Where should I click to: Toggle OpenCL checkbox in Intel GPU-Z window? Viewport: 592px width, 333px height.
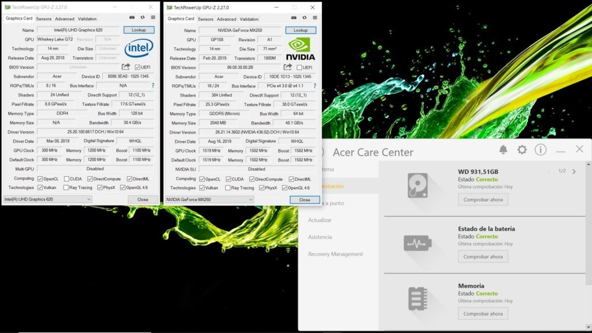pos(40,179)
